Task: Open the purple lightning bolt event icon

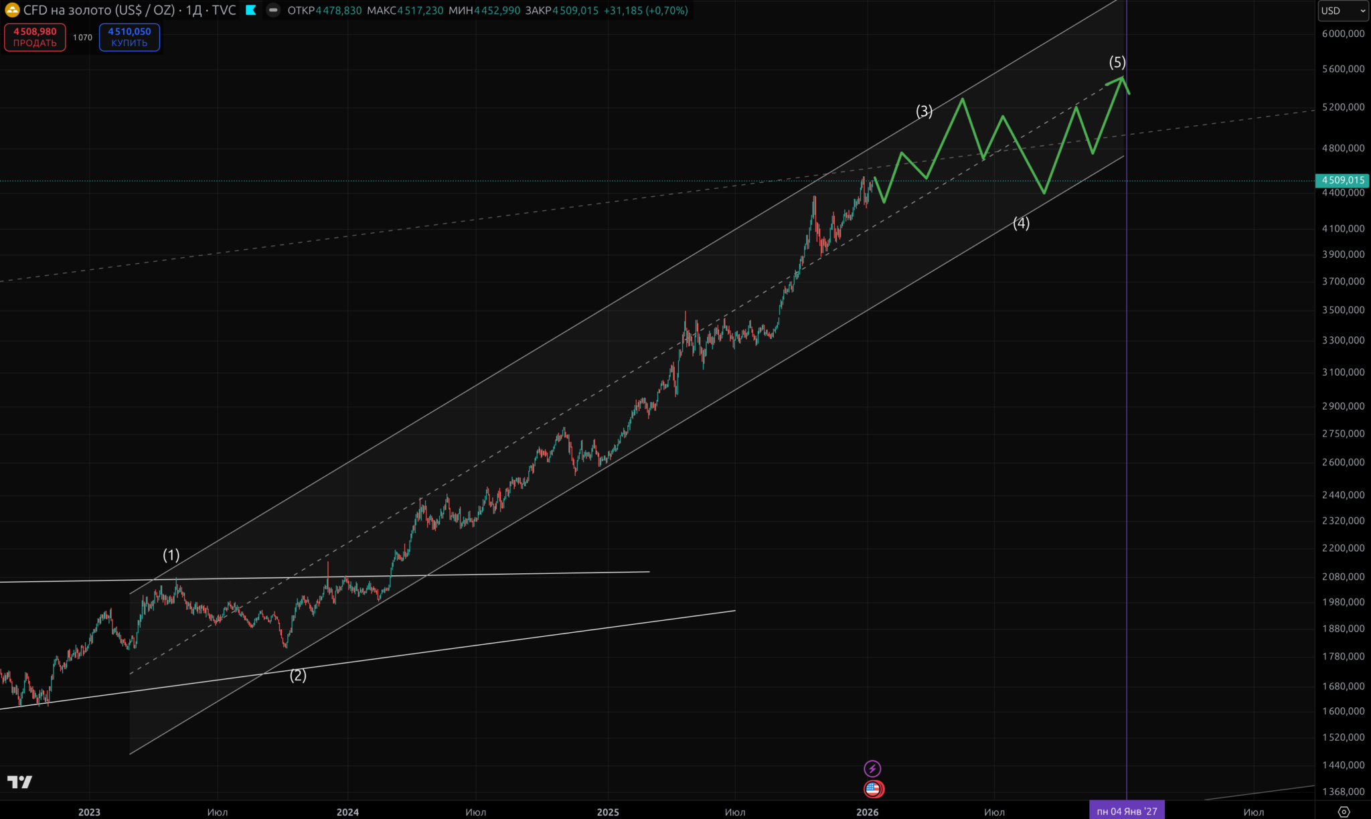Action: [872, 769]
